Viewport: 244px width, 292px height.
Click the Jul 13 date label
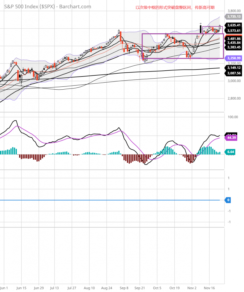pos(54,288)
